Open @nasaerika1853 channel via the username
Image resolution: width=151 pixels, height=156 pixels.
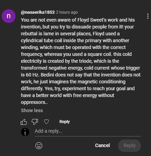[38, 12]
